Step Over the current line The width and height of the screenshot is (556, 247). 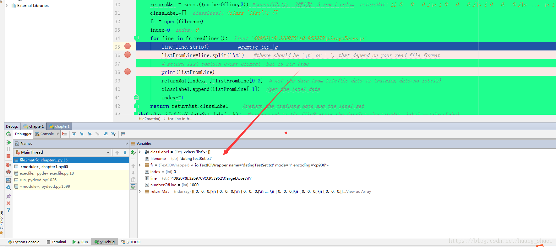pos(74,134)
